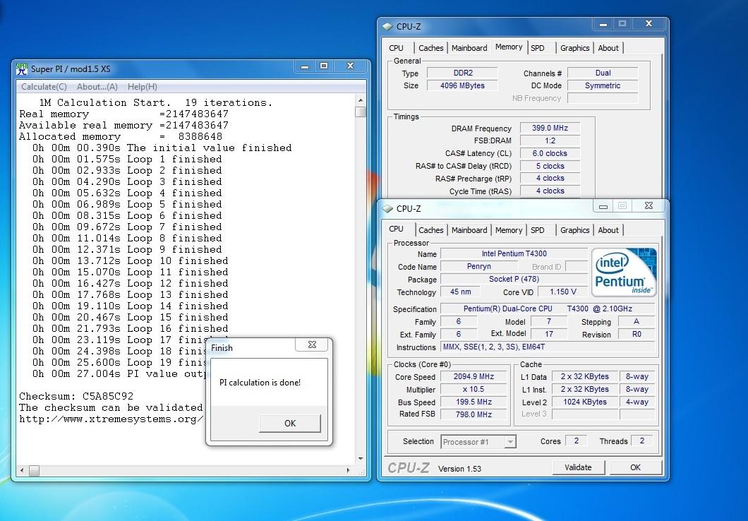Switch to Graphics tab in front CPU-Z window
Viewport: 748px width, 521px height.
575,230
